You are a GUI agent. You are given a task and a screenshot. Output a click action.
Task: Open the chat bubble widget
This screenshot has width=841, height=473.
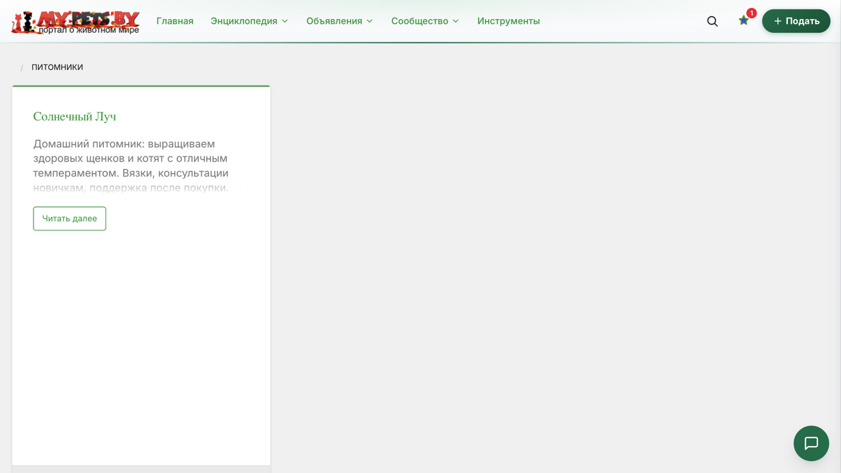pos(811,443)
